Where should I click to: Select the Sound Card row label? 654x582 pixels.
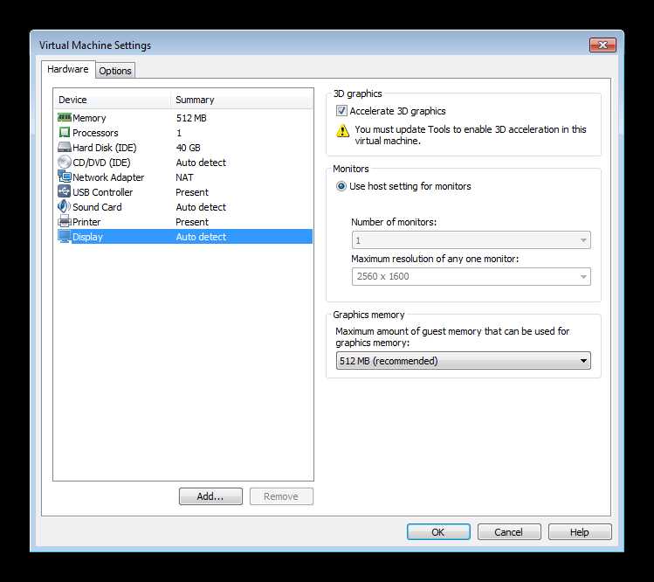click(97, 207)
